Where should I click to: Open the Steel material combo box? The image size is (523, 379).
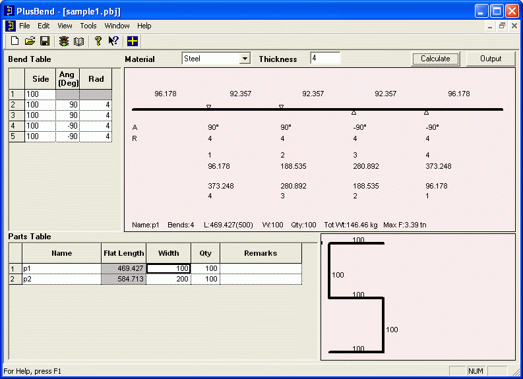point(211,59)
